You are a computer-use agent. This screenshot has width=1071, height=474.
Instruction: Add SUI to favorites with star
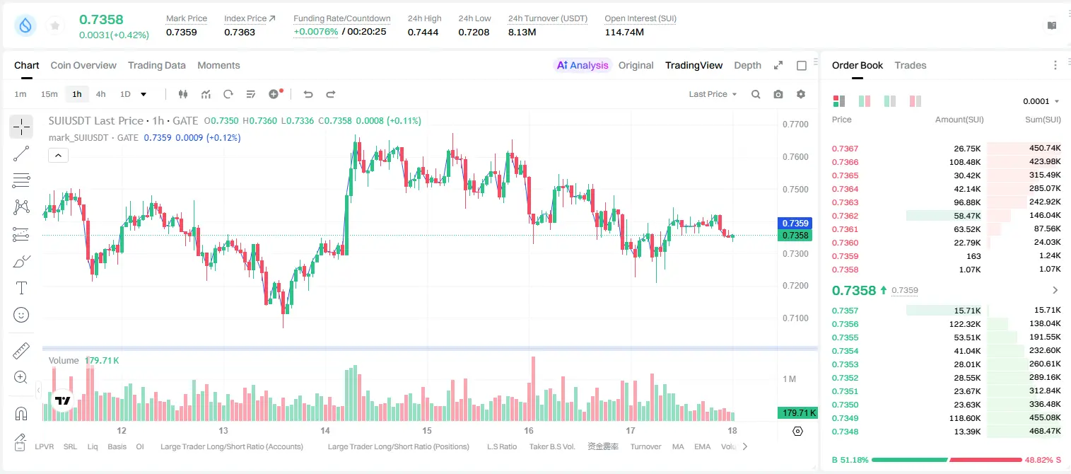(x=55, y=26)
